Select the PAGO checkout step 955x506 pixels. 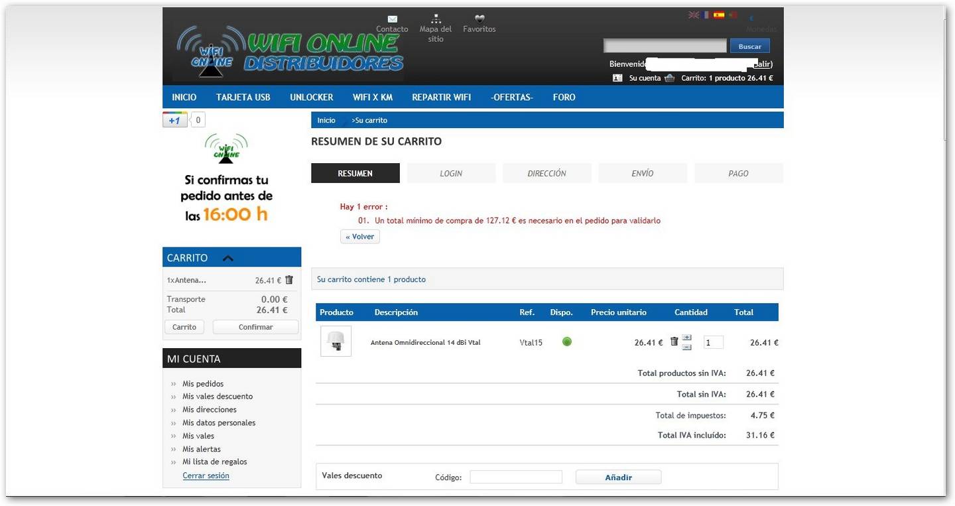(739, 173)
